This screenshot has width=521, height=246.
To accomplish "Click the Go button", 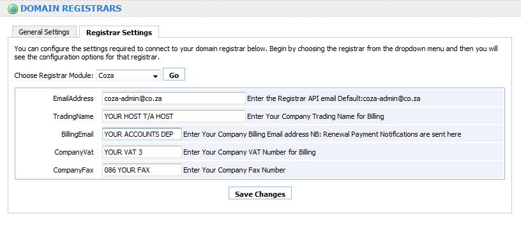I will pos(174,75).
